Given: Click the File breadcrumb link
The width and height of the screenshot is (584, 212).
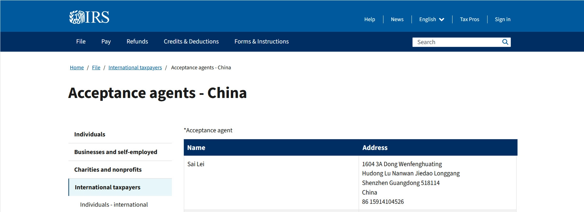Looking at the screenshot, I should pyautogui.click(x=96, y=67).
